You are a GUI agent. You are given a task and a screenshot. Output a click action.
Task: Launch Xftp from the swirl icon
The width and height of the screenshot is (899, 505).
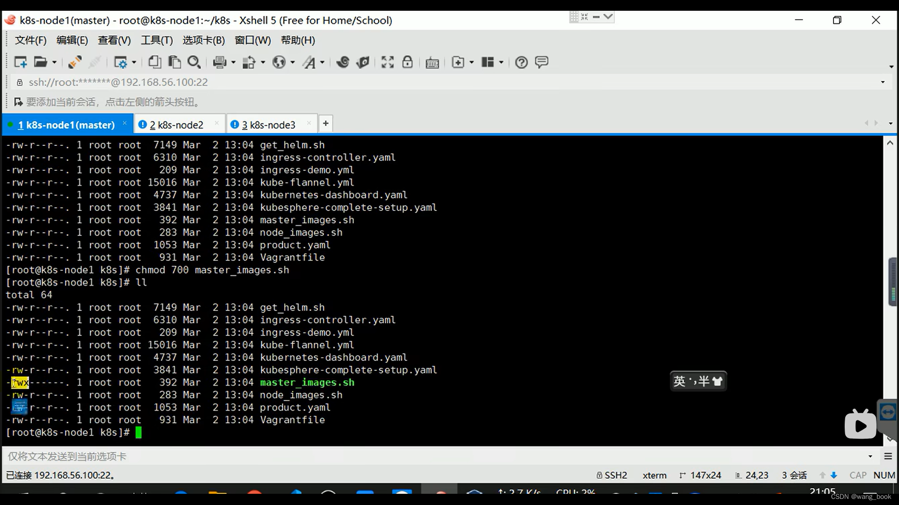click(x=343, y=62)
